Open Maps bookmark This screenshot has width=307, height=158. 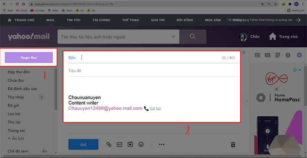53,11
